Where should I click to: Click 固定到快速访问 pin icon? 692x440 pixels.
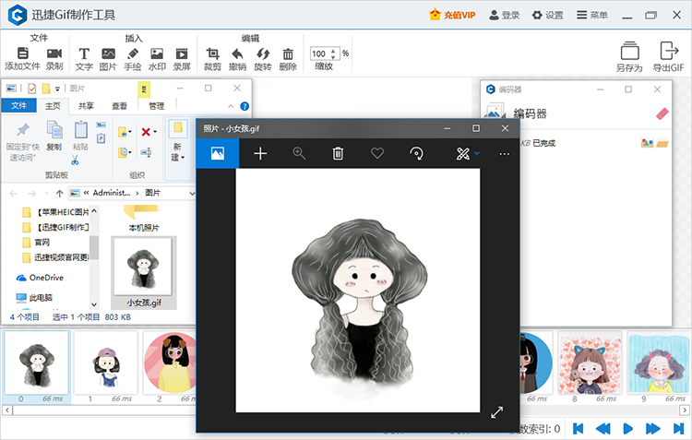22,130
